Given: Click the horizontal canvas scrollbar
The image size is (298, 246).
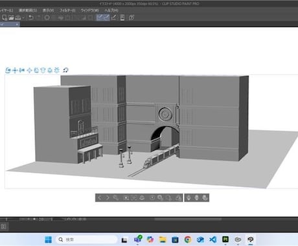Looking at the screenshot, I should (x=188, y=219).
